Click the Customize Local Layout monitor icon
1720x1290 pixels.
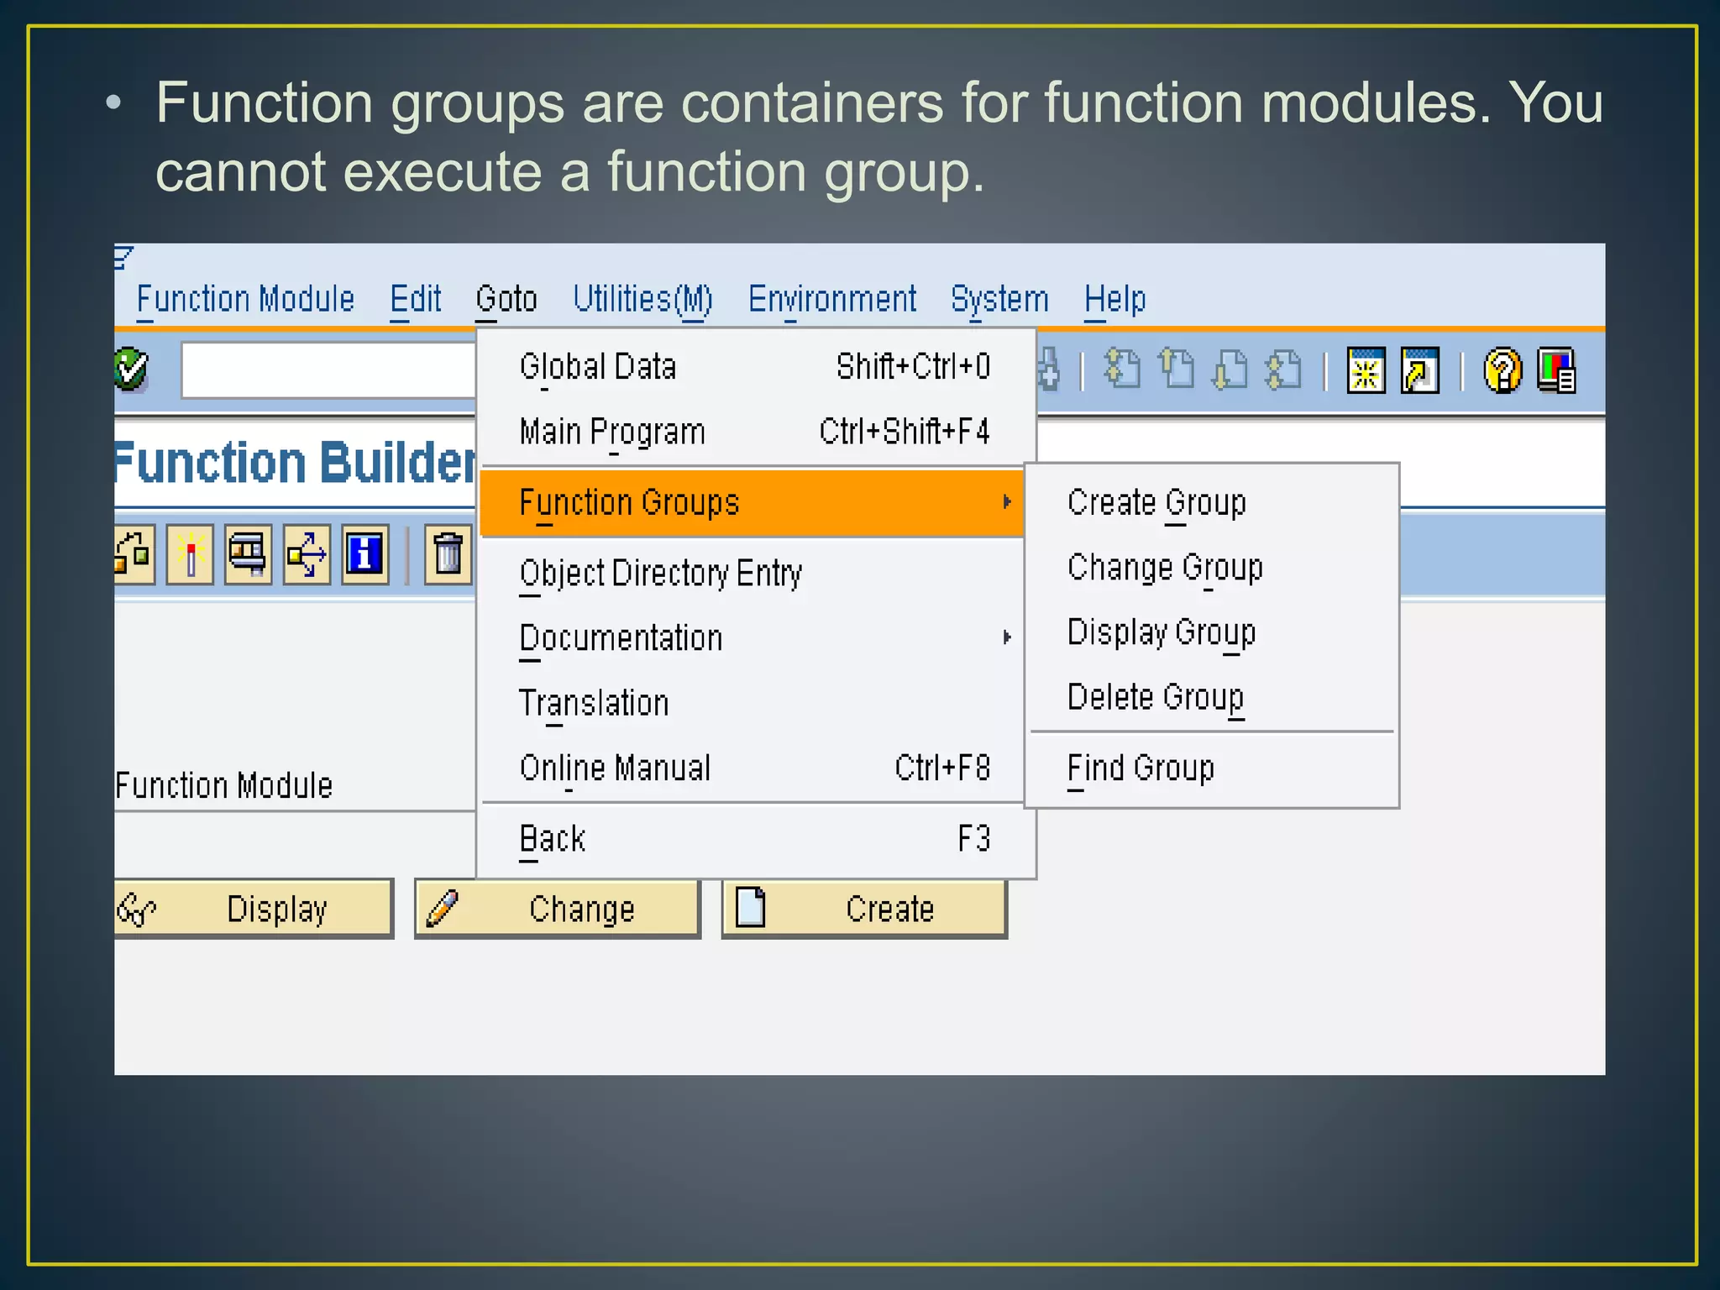[x=1556, y=370]
